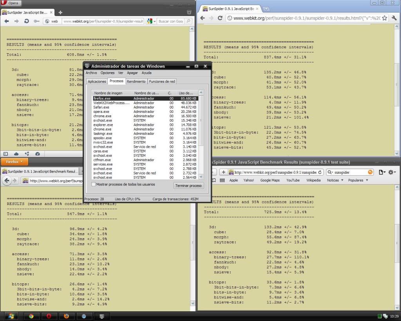
Task: Expand Noticias bookmark folder in Safari
Action: pyautogui.click(x=335, y=180)
